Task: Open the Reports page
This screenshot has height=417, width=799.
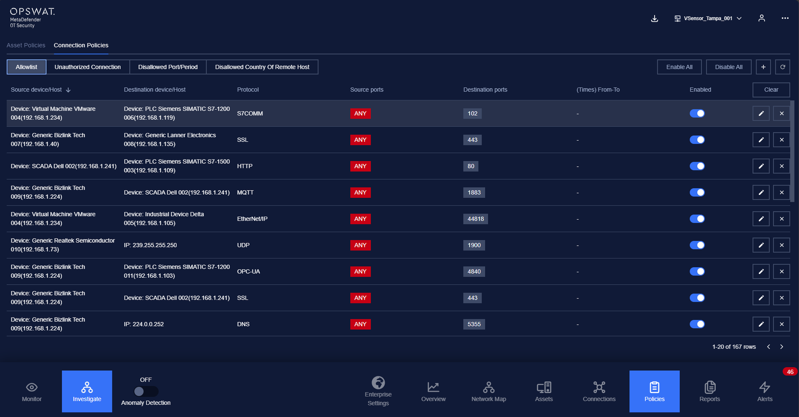Action: coord(710,391)
